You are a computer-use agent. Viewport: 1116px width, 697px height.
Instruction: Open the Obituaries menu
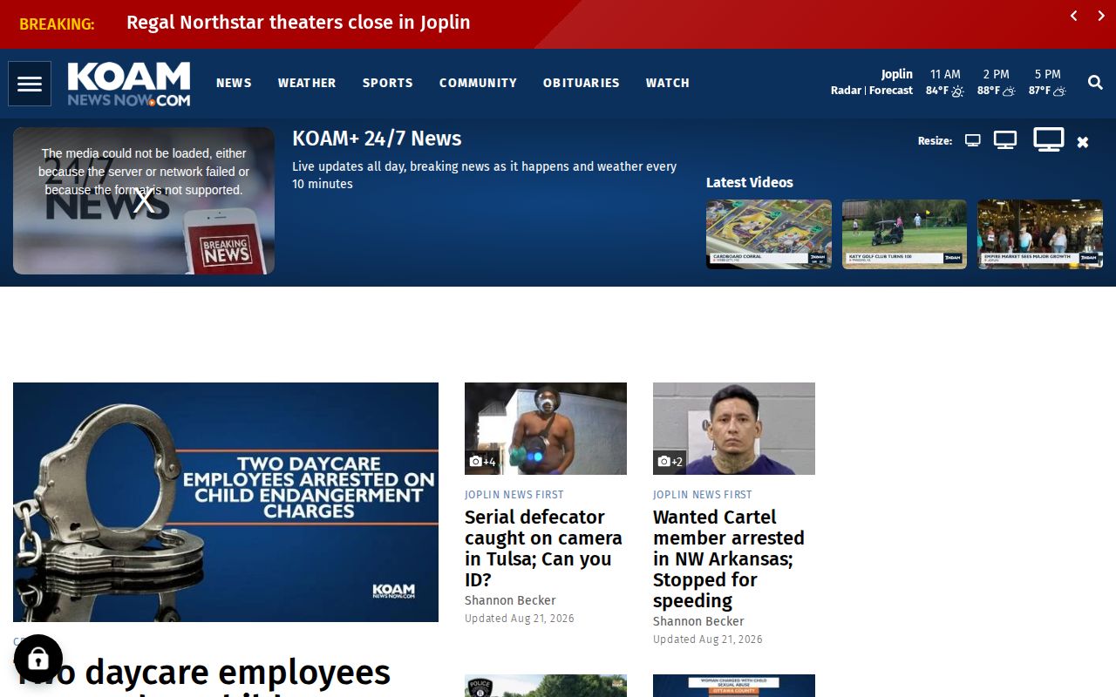point(582,83)
